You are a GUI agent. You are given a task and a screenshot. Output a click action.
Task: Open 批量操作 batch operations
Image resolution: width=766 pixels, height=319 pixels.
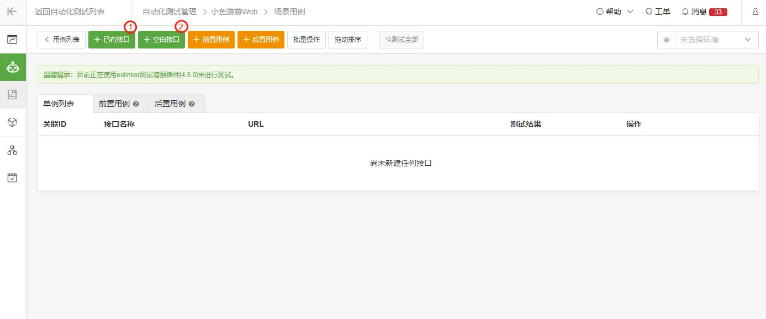pyautogui.click(x=307, y=40)
